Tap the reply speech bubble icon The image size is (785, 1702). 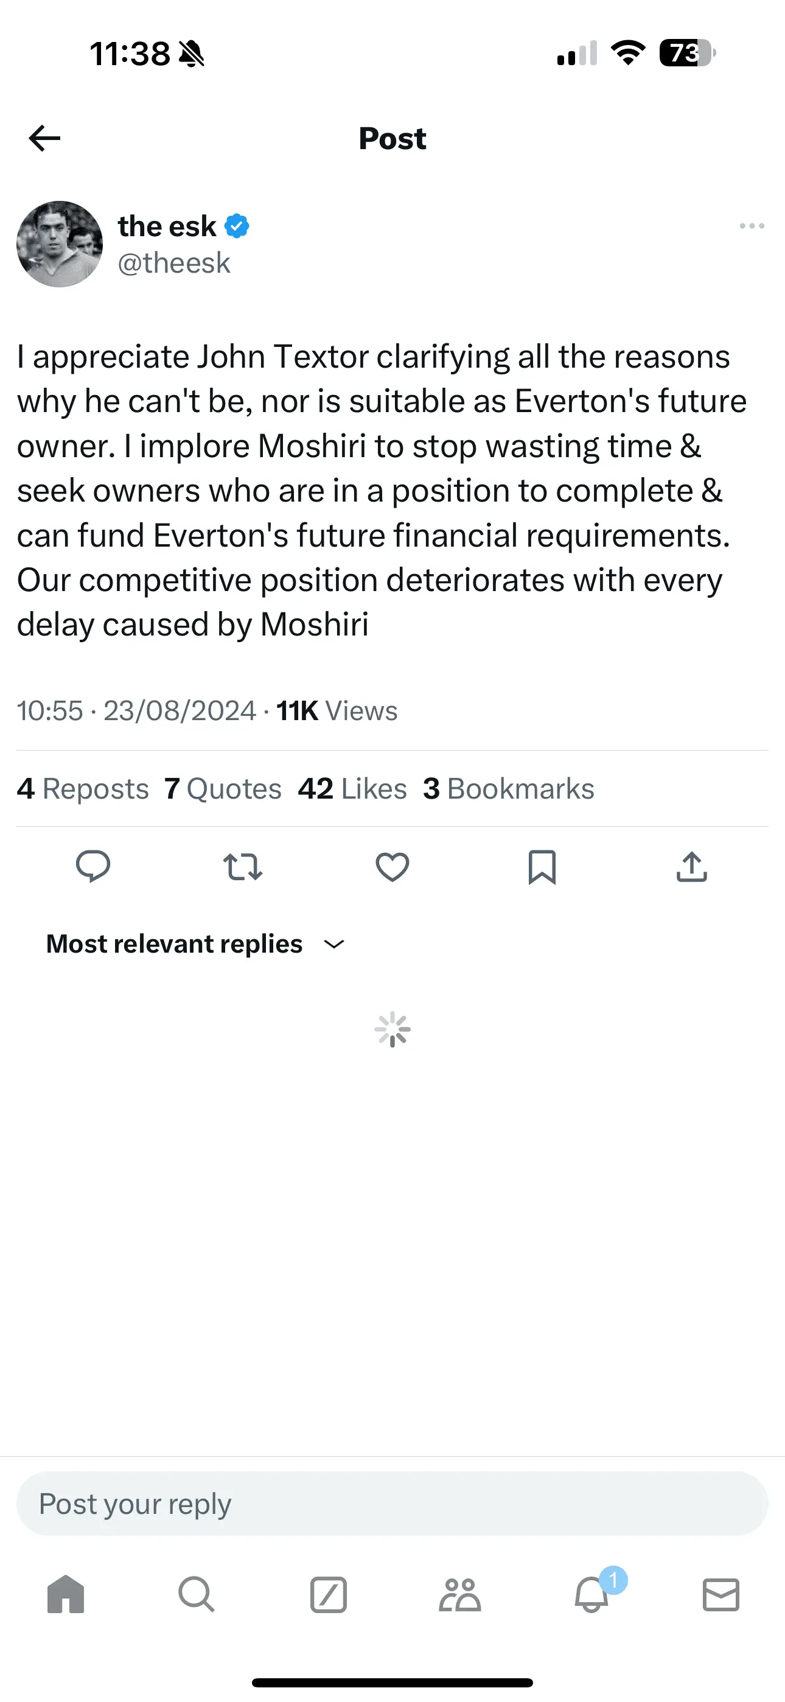click(x=93, y=866)
